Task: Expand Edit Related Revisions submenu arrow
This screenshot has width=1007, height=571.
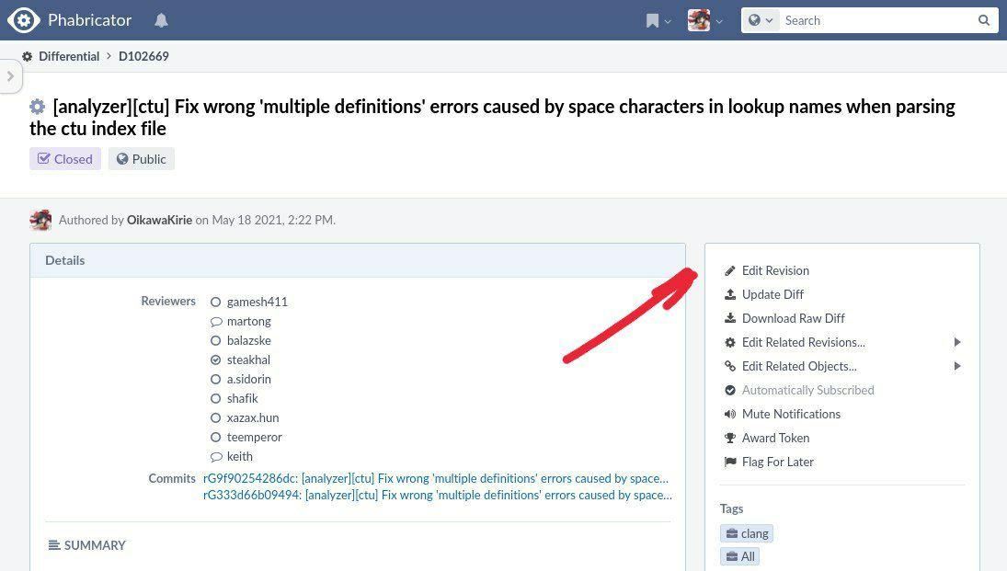Action: pos(957,342)
